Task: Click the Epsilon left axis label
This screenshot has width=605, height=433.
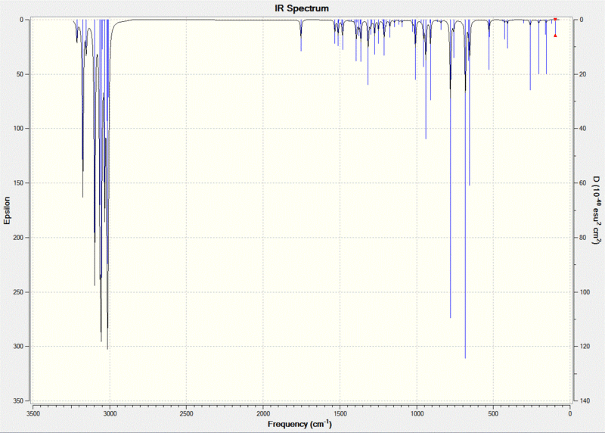Action: tap(7, 210)
